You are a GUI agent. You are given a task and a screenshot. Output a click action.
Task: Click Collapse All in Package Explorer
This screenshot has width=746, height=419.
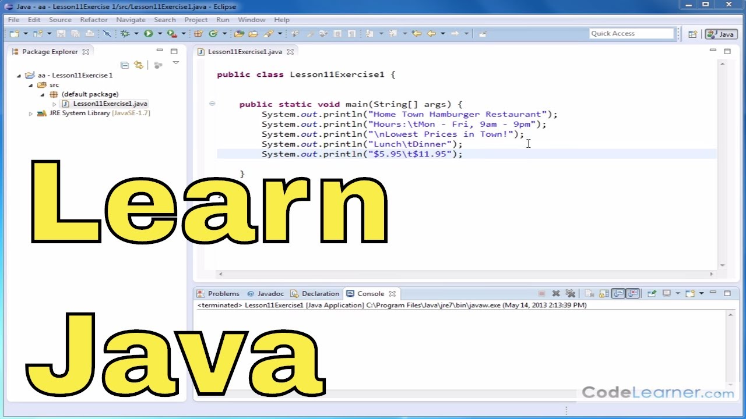124,65
